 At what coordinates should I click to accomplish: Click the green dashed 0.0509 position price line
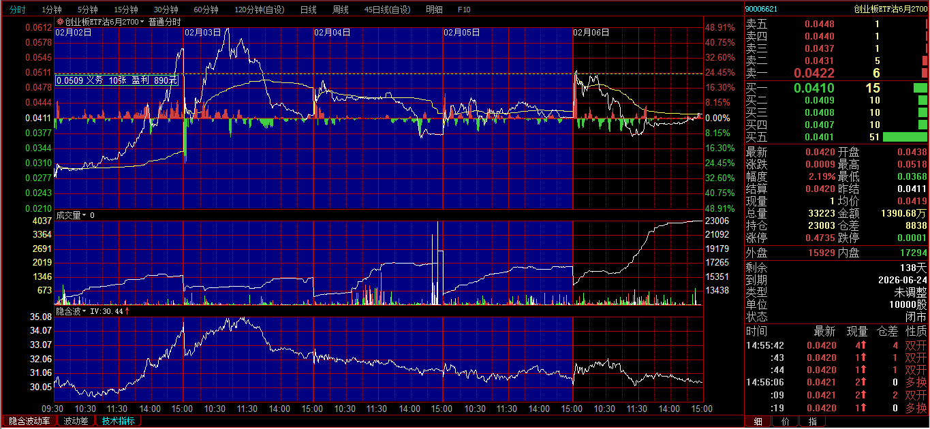409,74
